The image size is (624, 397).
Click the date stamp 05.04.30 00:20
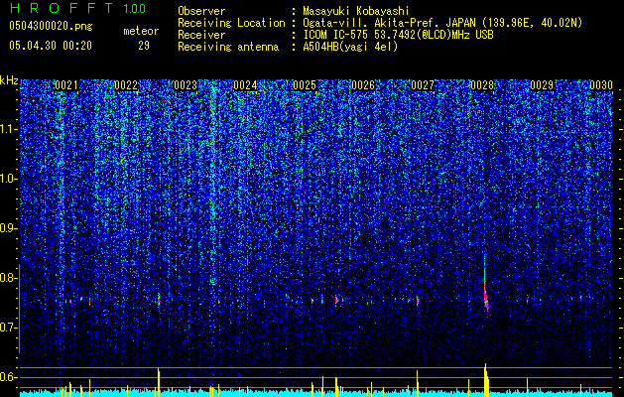click(51, 46)
